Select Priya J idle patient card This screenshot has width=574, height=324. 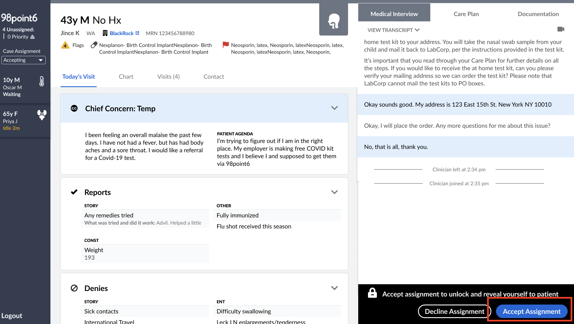(25, 121)
